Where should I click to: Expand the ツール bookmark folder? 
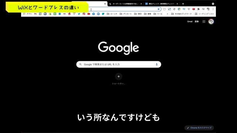coord(158,14)
